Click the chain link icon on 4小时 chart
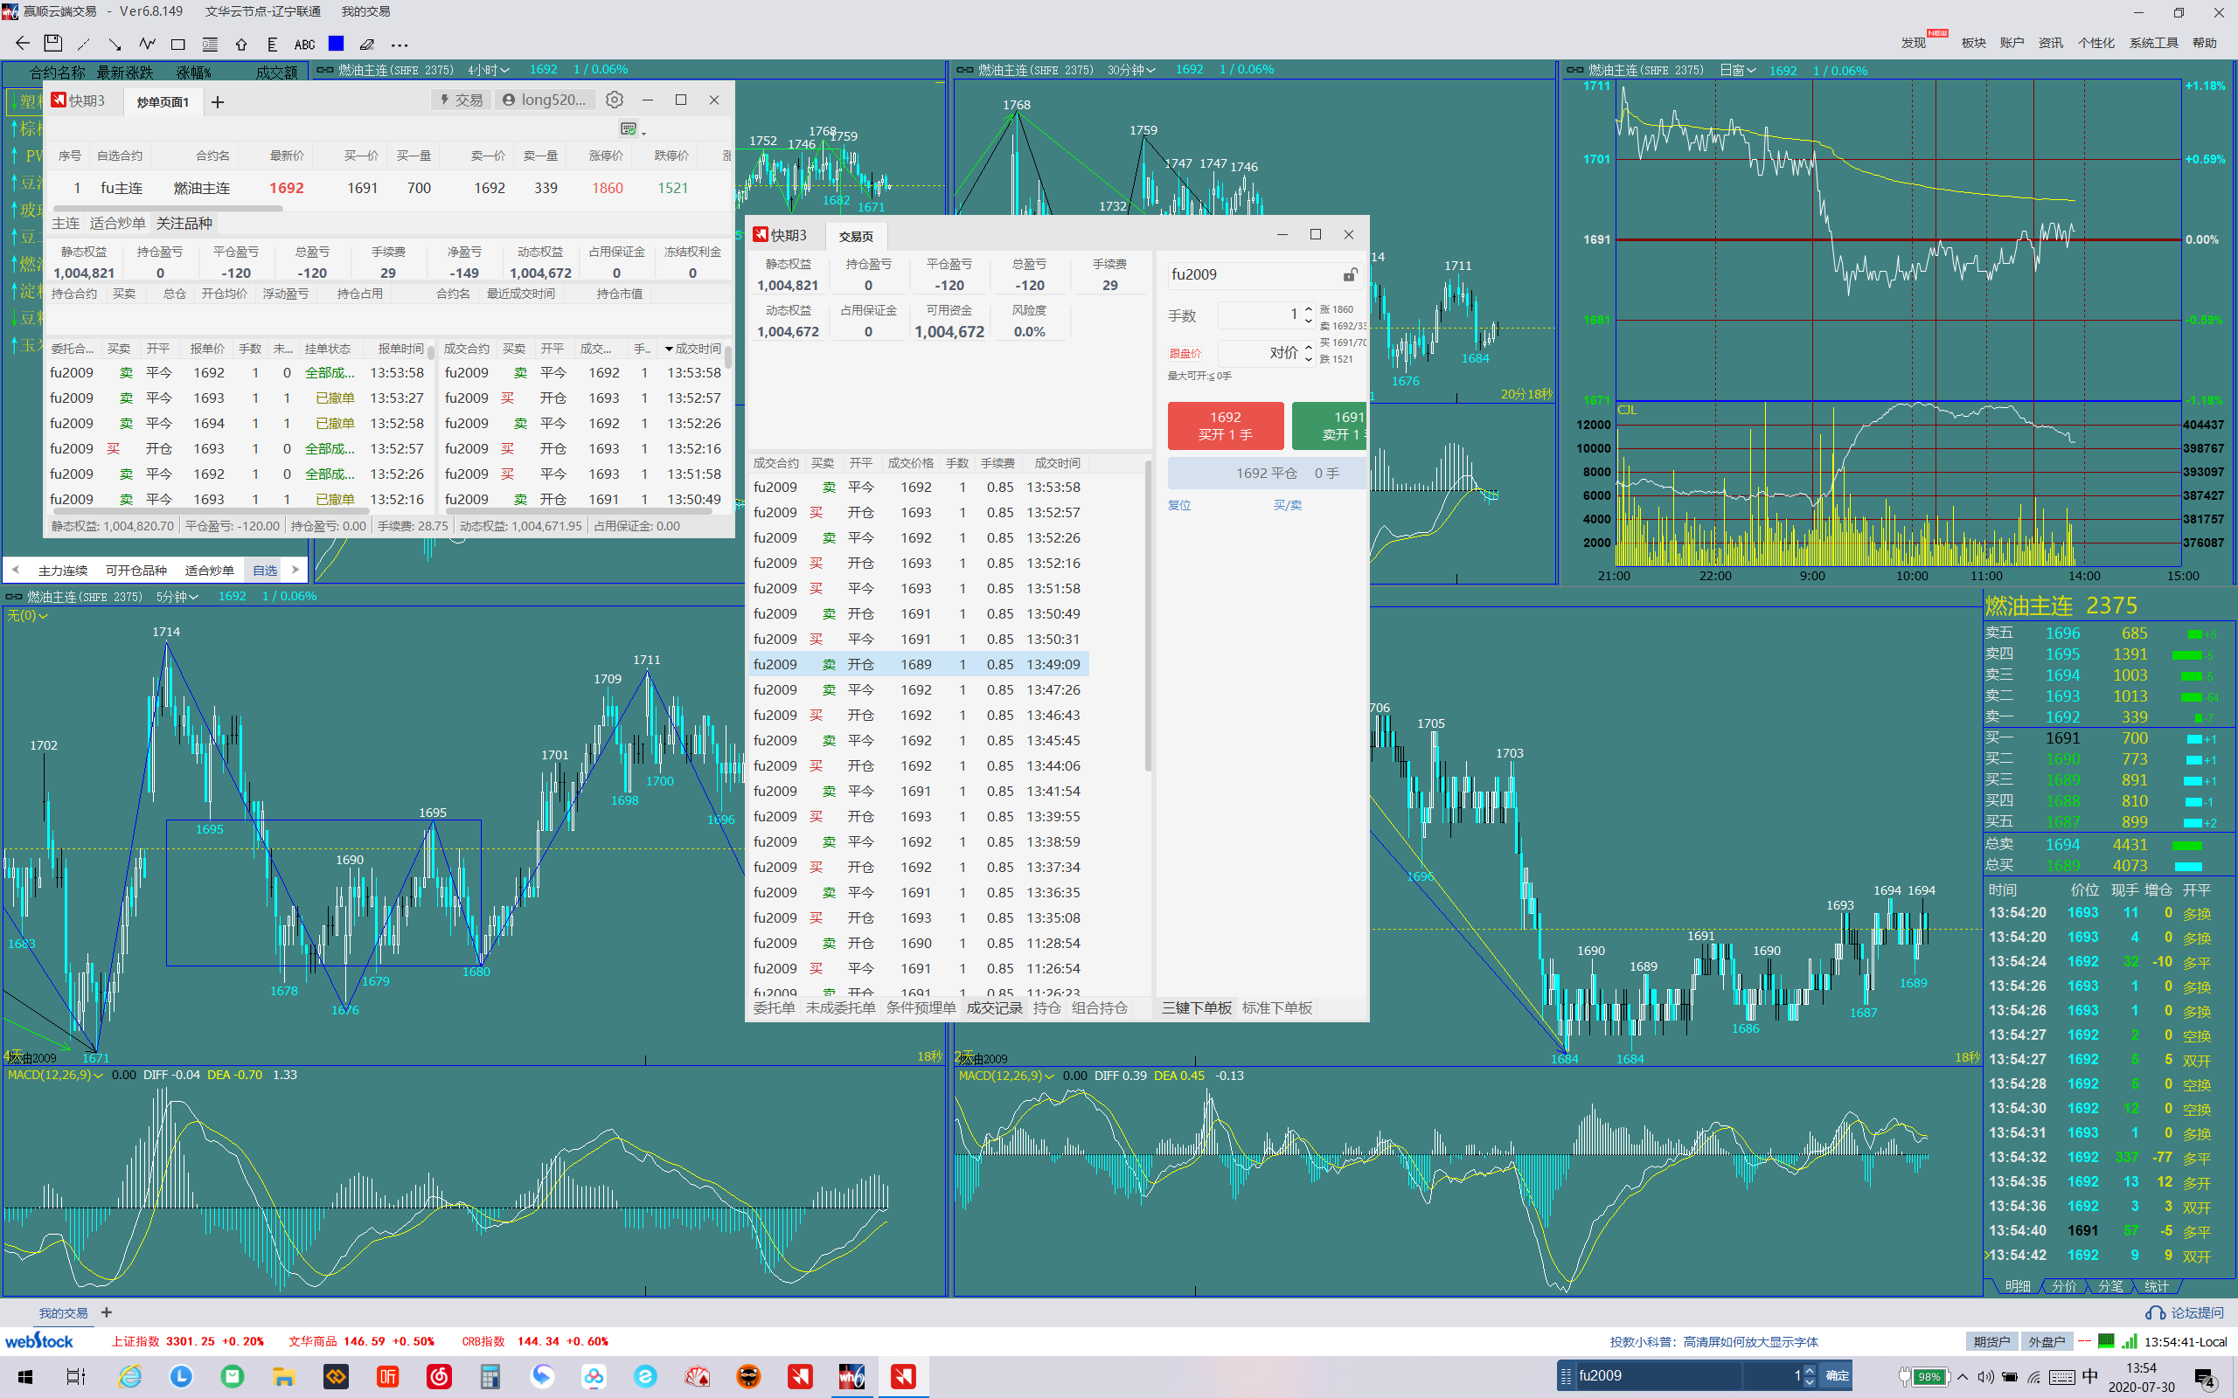The height and width of the screenshot is (1398, 2238). click(324, 69)
